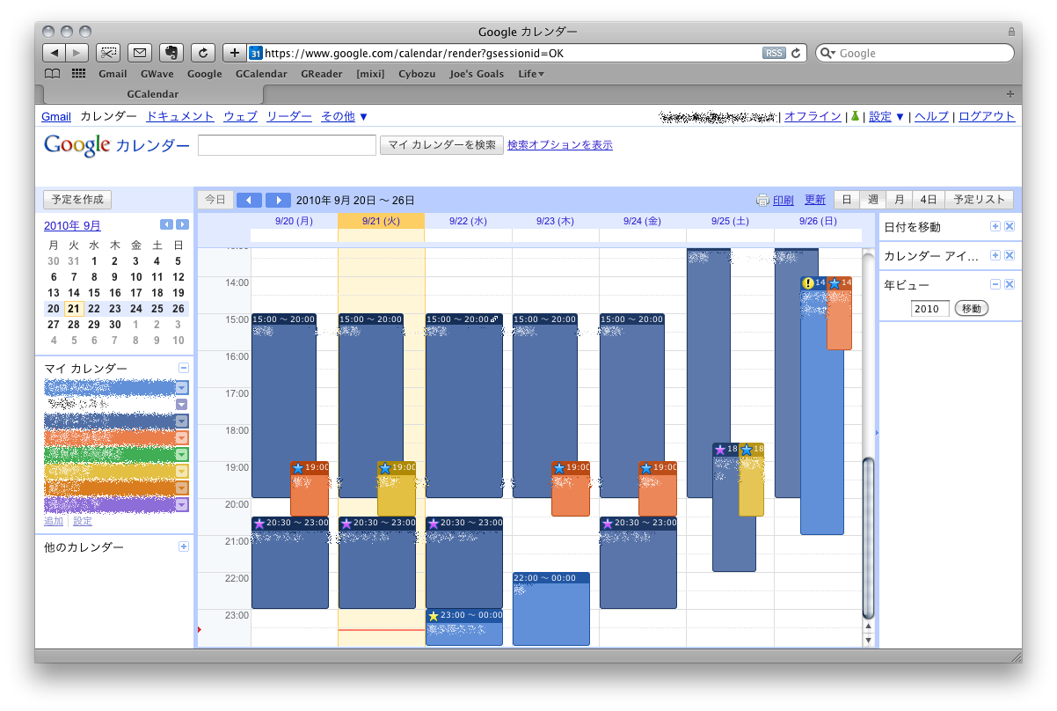Click the Evernote elephant toolbar icon
Image resolution: width=1057 pixels, height=711 pixels.
[171, 53]
